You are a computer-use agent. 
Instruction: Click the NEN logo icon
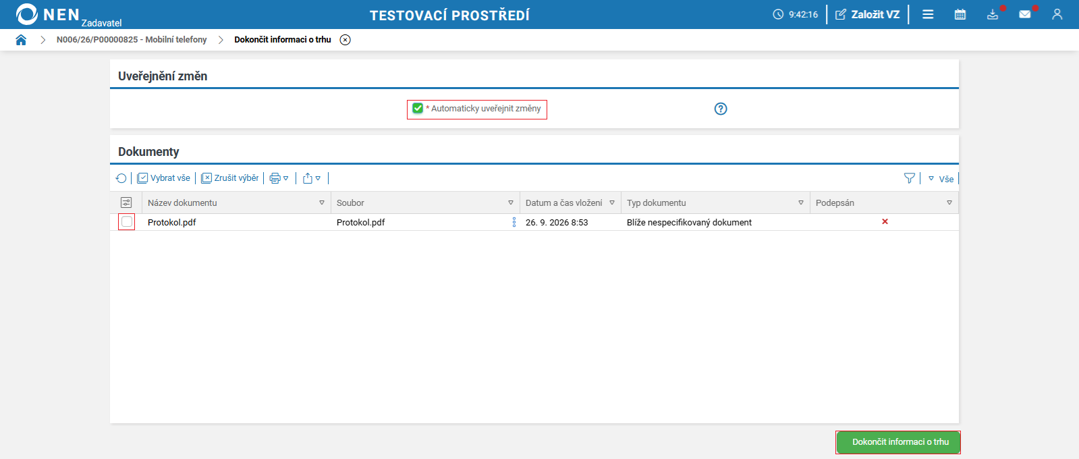click(x=27, y=14)
